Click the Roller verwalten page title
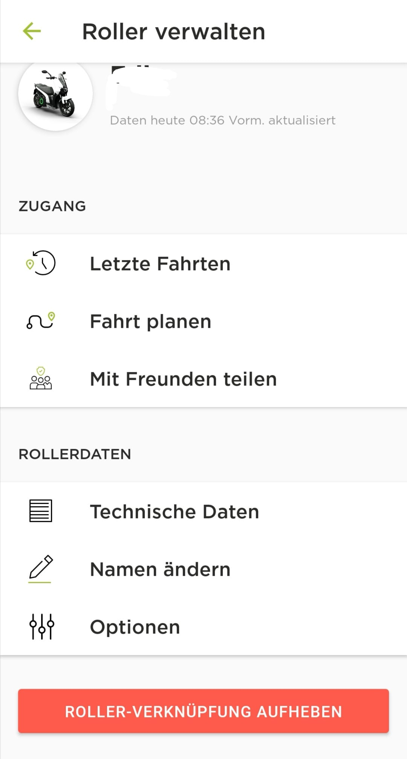The height and width of the screenshot is (759, 407). coord(174,31)
